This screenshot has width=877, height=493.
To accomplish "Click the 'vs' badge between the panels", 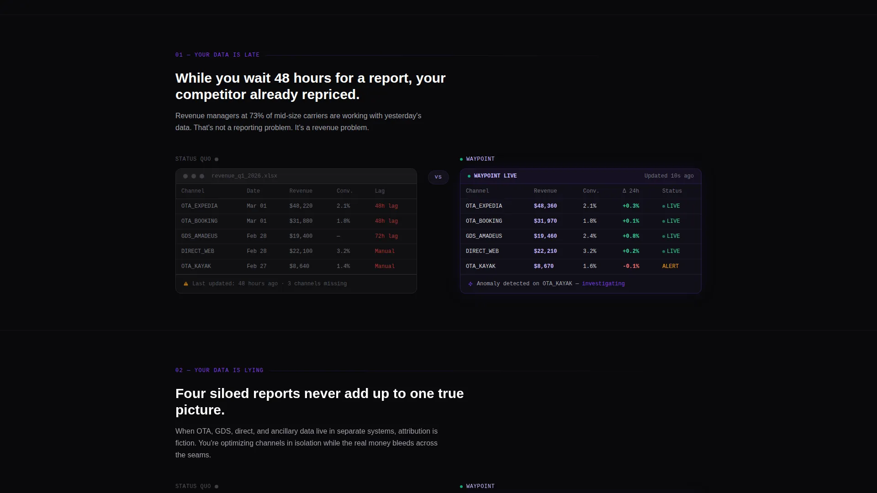I will pos(438,177).
